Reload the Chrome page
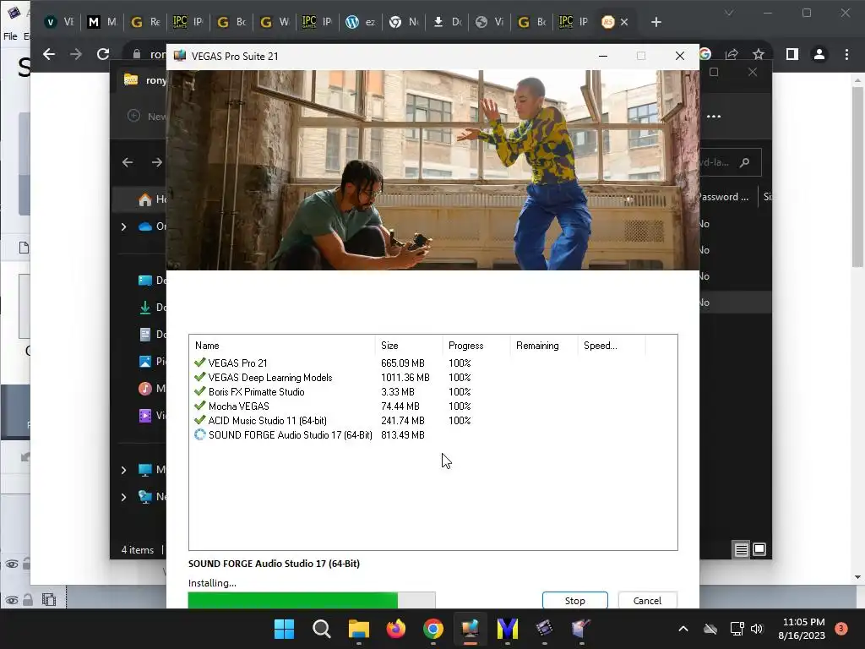Viewport: 865px width, 649px height. pyautogui.click(x=102, y=54)
